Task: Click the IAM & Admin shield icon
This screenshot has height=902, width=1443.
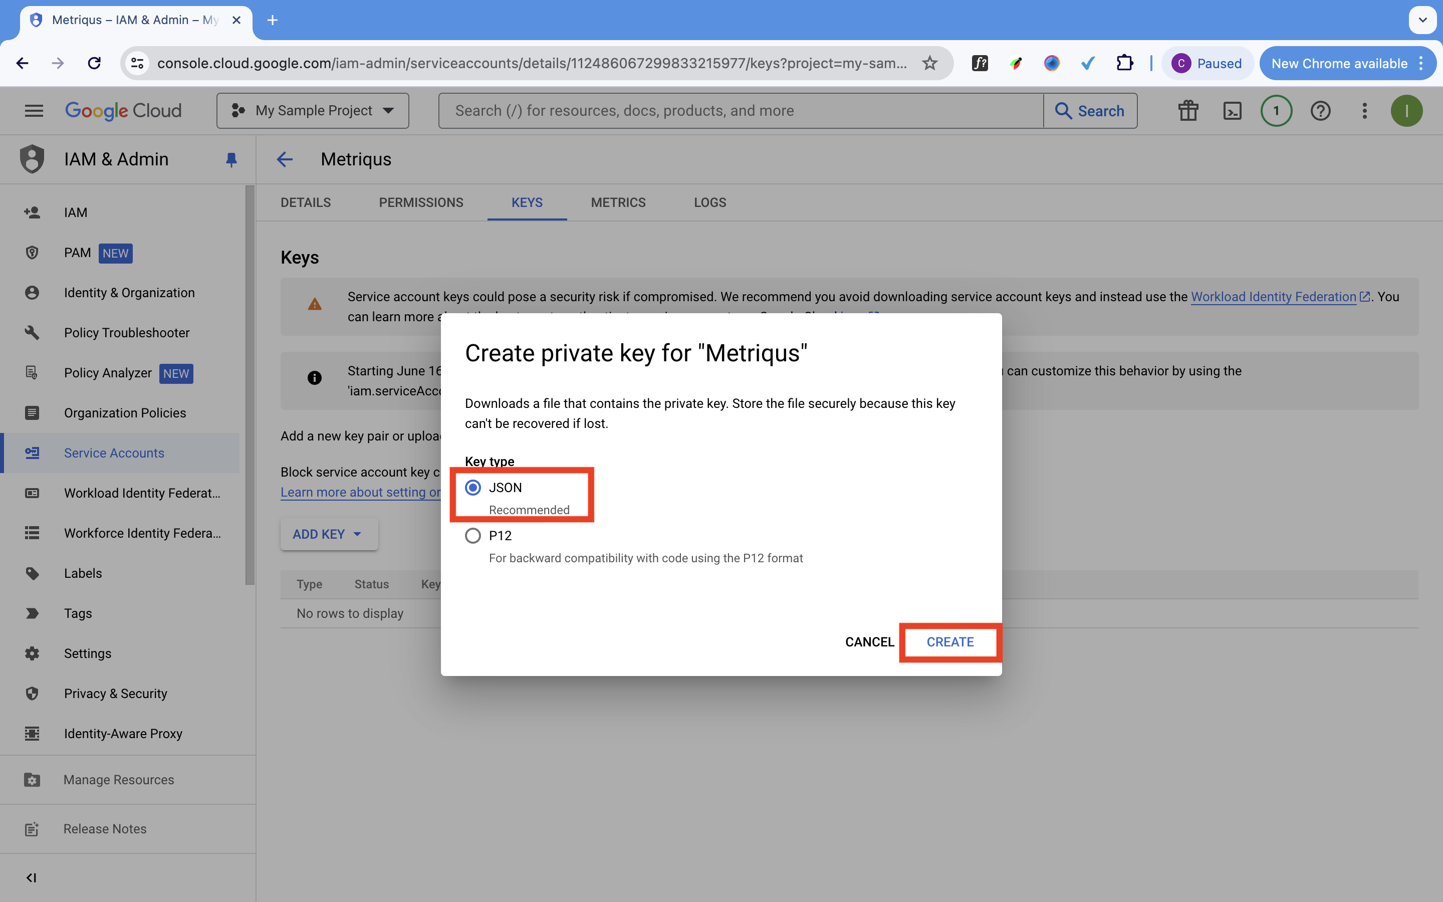Action: point(32,159)
